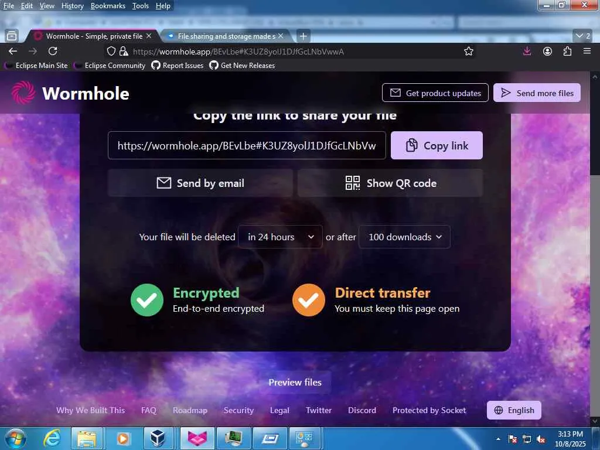
Task: Open the Get New Releases bookmark
Action: point(242,66)
